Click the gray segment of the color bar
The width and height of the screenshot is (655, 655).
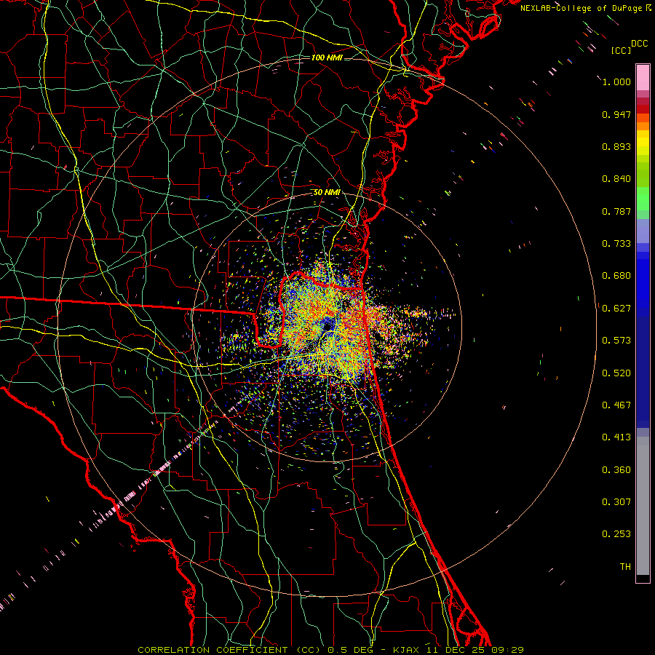[643, 506]
